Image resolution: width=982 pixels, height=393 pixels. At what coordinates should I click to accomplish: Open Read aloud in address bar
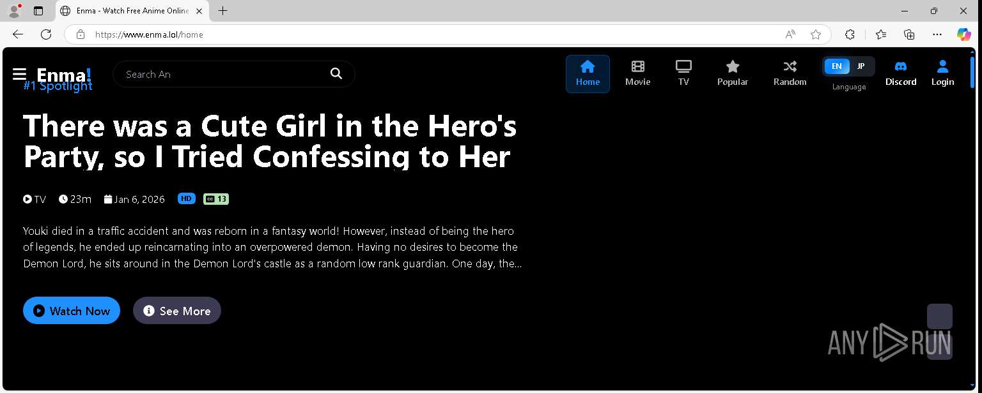point(790,34)
